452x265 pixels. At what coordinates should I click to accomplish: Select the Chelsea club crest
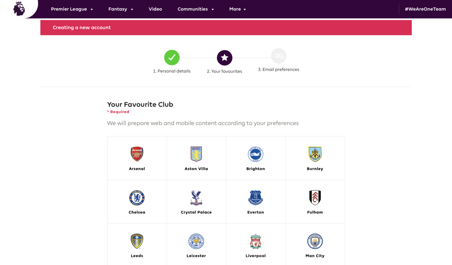pyautogui.click(x=137, y=198)
